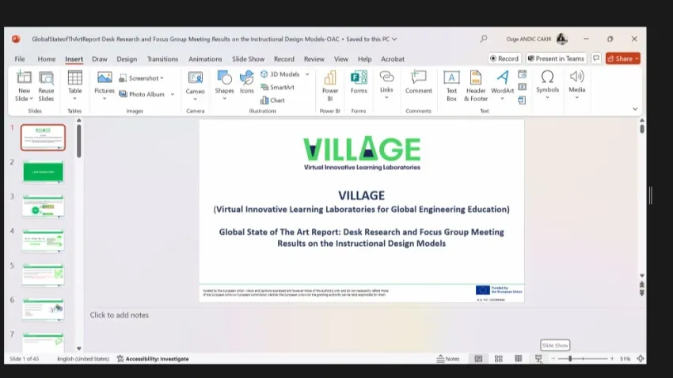Image resolution: width=673 pixels, height=378 pixels.
Task: Click the Share button
Action: pyautogui.click(x=622, y=59)
